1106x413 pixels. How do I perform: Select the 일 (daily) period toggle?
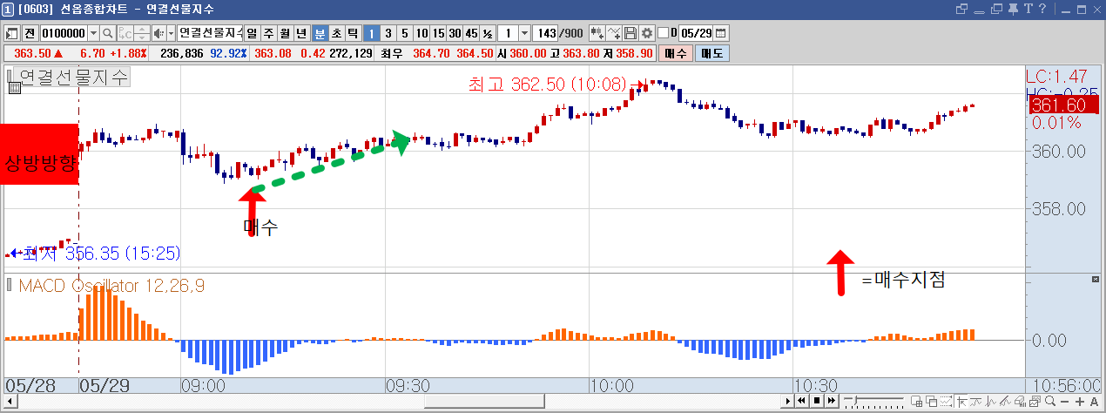tap(252, 33)
